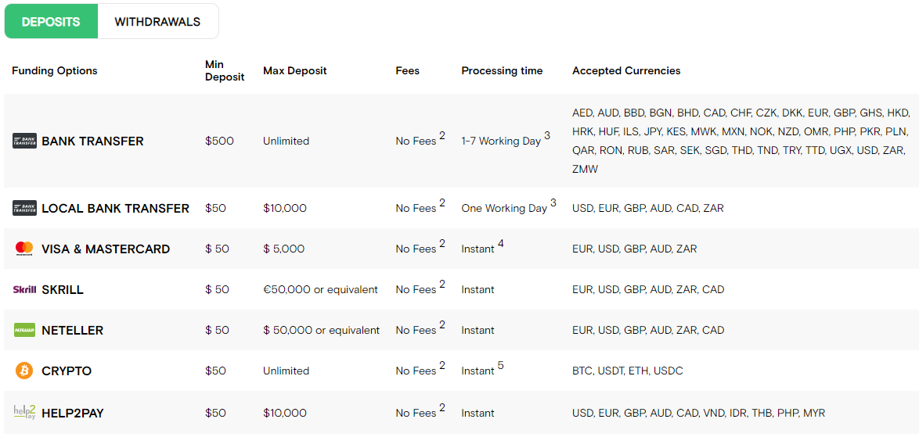Click the Local Bank Transfer icon

click(24, 209)
